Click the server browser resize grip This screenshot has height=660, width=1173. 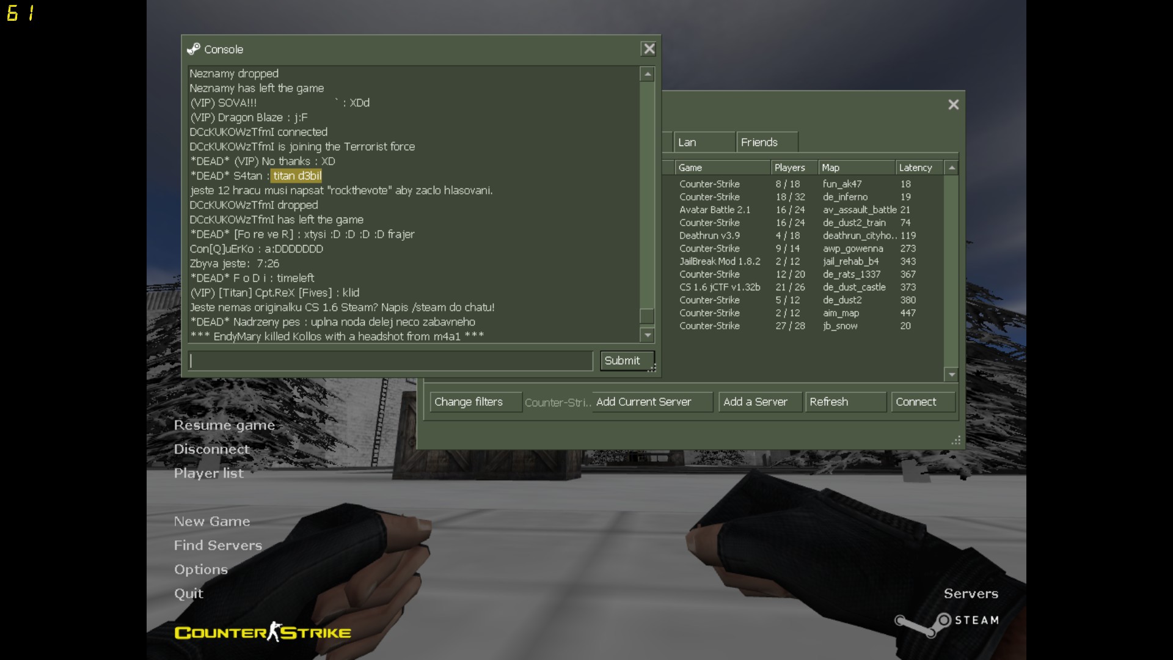(x=956, y=440)
